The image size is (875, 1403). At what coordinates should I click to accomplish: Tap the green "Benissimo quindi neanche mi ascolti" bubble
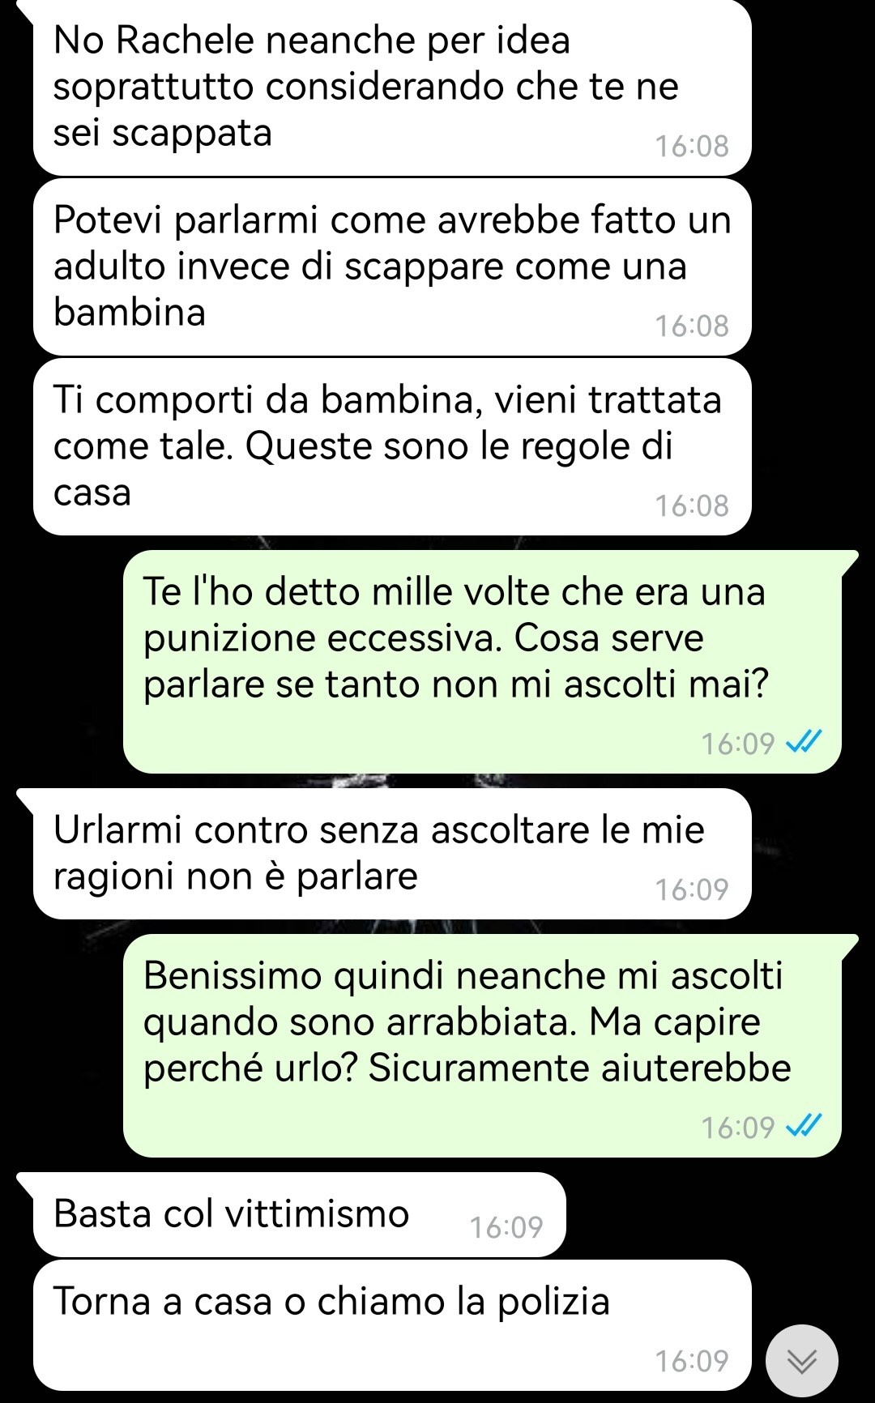[483, 1046]
